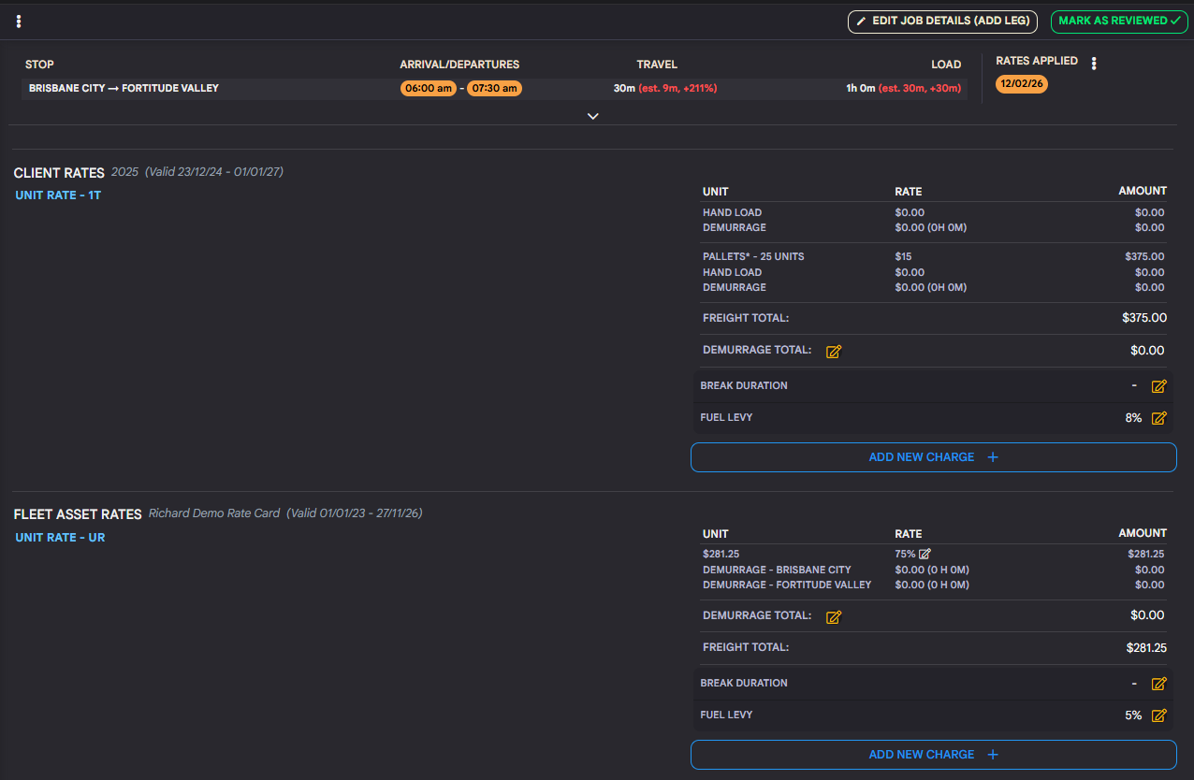The image size is (1194, 780).
Task: Edit the fleet asset Fuel Levy 5%
Action: 1158,715
